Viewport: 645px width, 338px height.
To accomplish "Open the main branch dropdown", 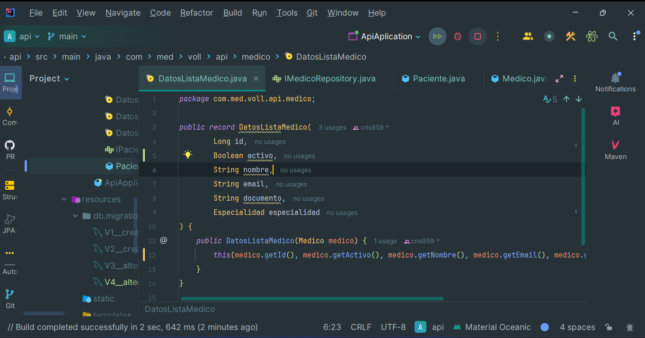I will pyautogui.click(x=67, y=36).
